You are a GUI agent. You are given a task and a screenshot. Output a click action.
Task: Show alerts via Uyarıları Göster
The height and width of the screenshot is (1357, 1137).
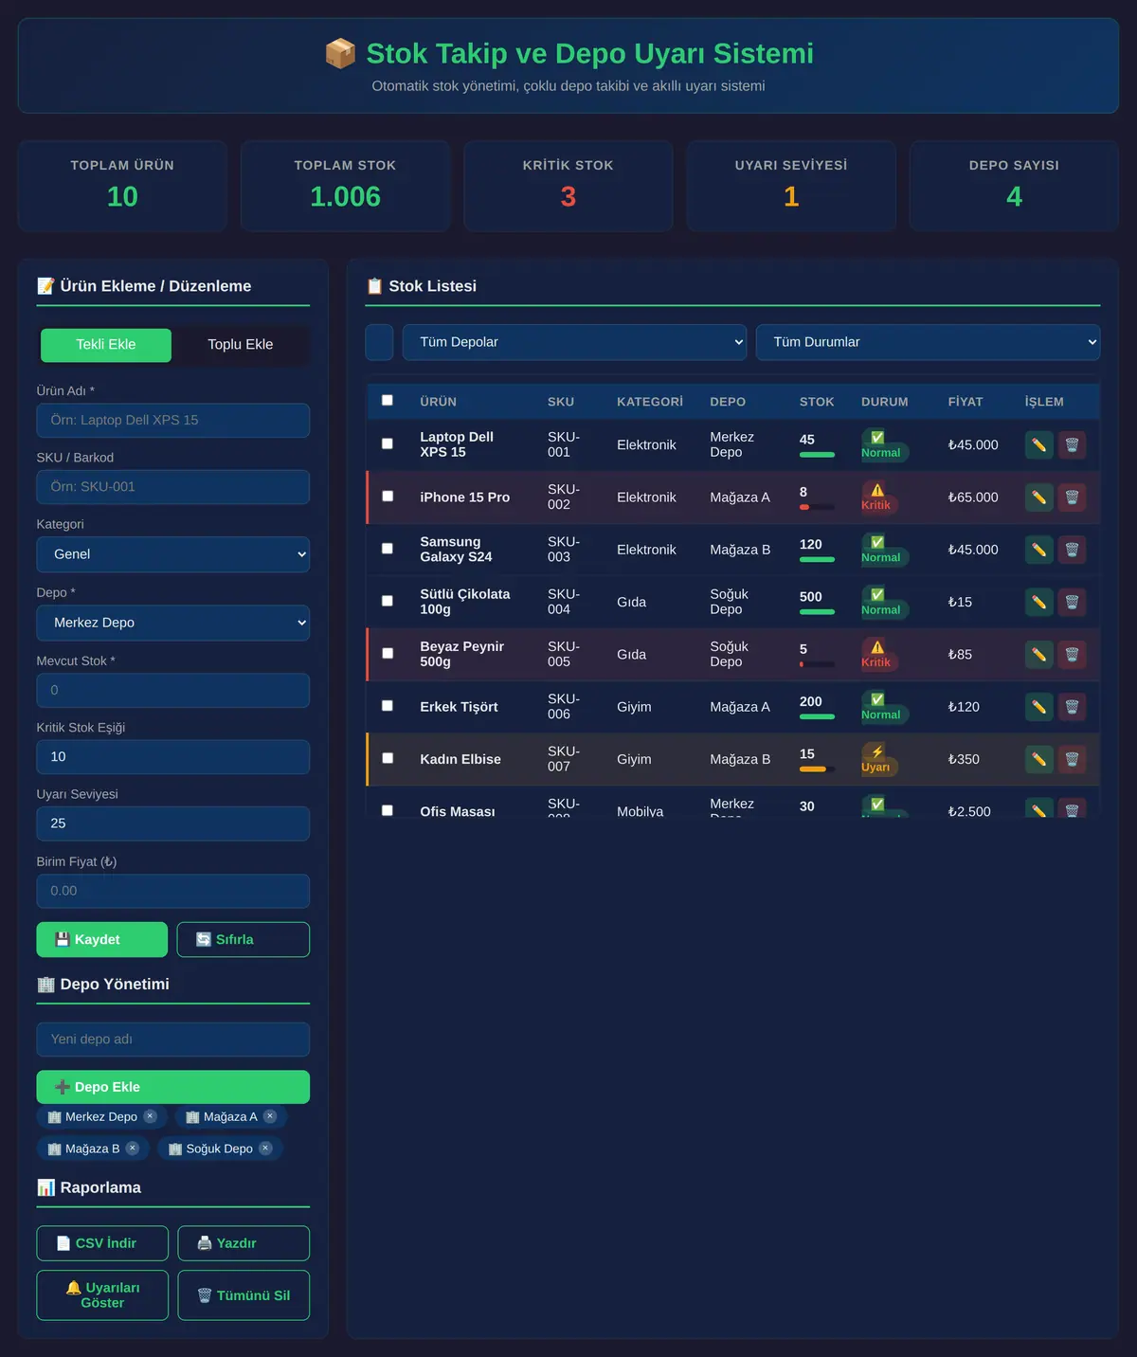pyautogui.click(x=102, y=1295)
